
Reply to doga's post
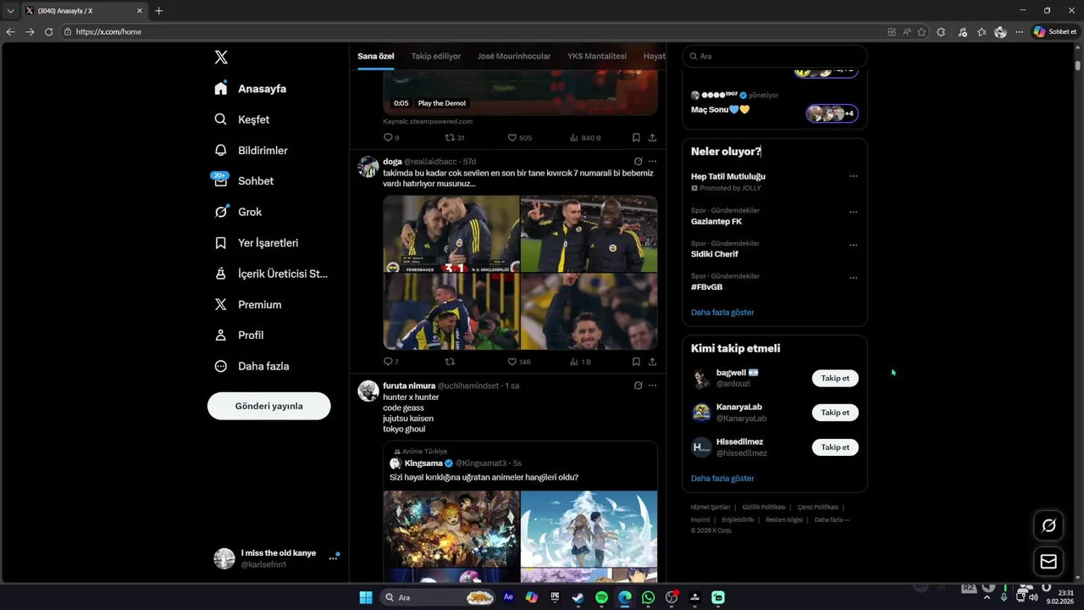point(389,362)
